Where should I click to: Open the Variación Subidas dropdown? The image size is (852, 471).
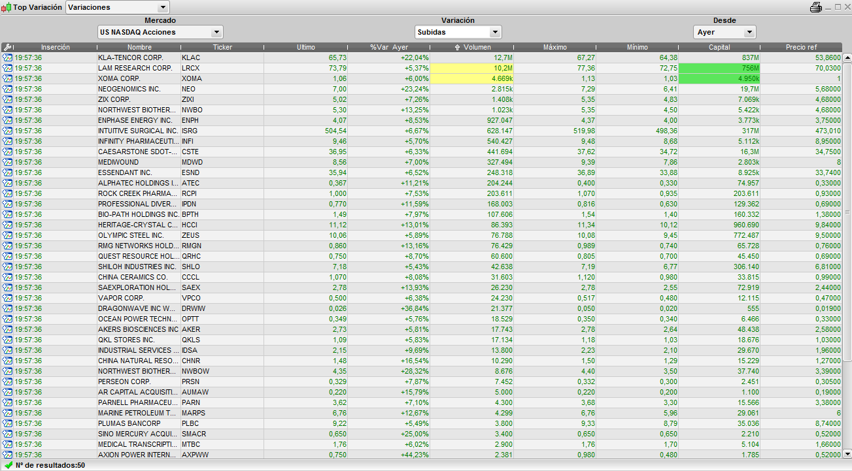(x=458, y=32)
